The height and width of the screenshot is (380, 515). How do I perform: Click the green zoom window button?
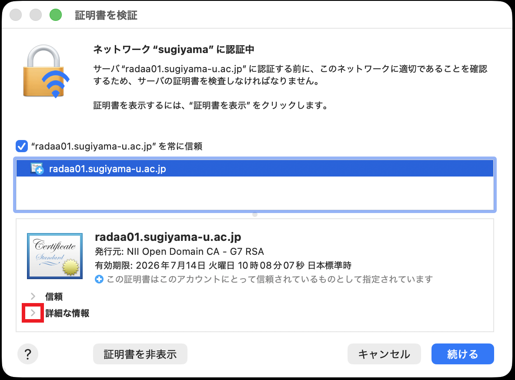tap(56, 15)
